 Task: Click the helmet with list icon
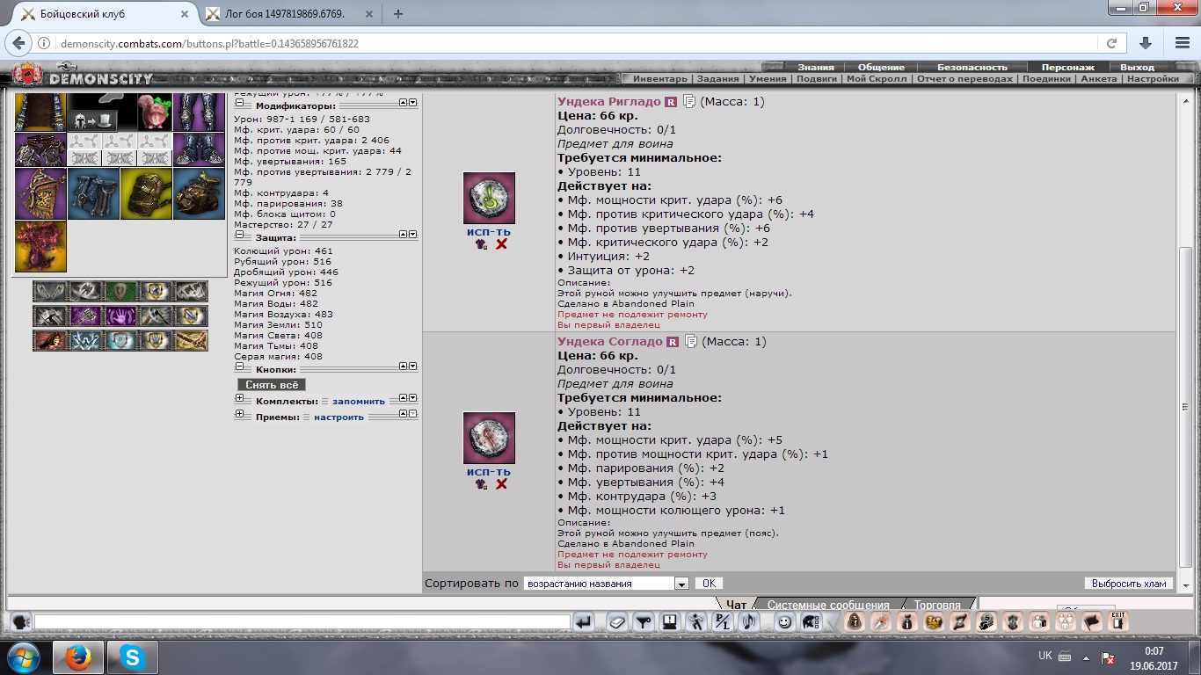(811, 622)
